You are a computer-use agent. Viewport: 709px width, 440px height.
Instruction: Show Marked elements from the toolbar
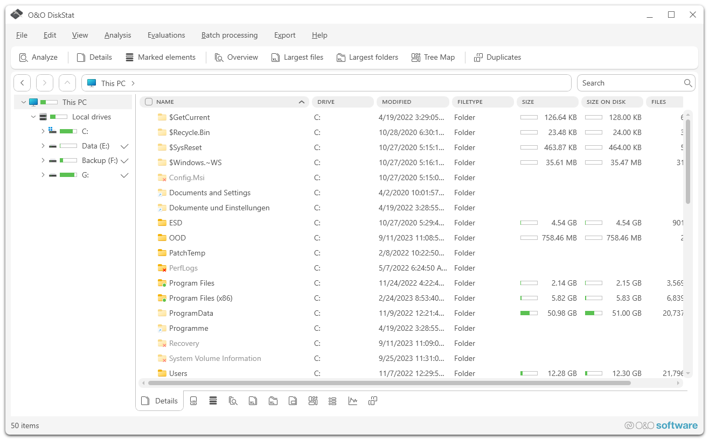160,57
